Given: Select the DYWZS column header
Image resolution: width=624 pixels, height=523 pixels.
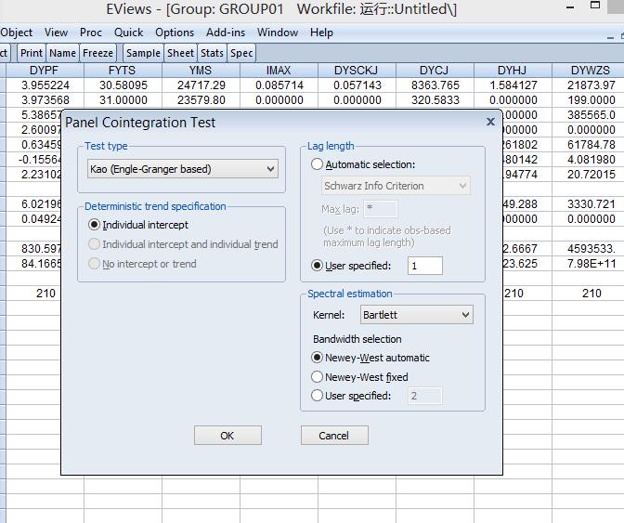Looking at the screenshot, I should [590, 71].
